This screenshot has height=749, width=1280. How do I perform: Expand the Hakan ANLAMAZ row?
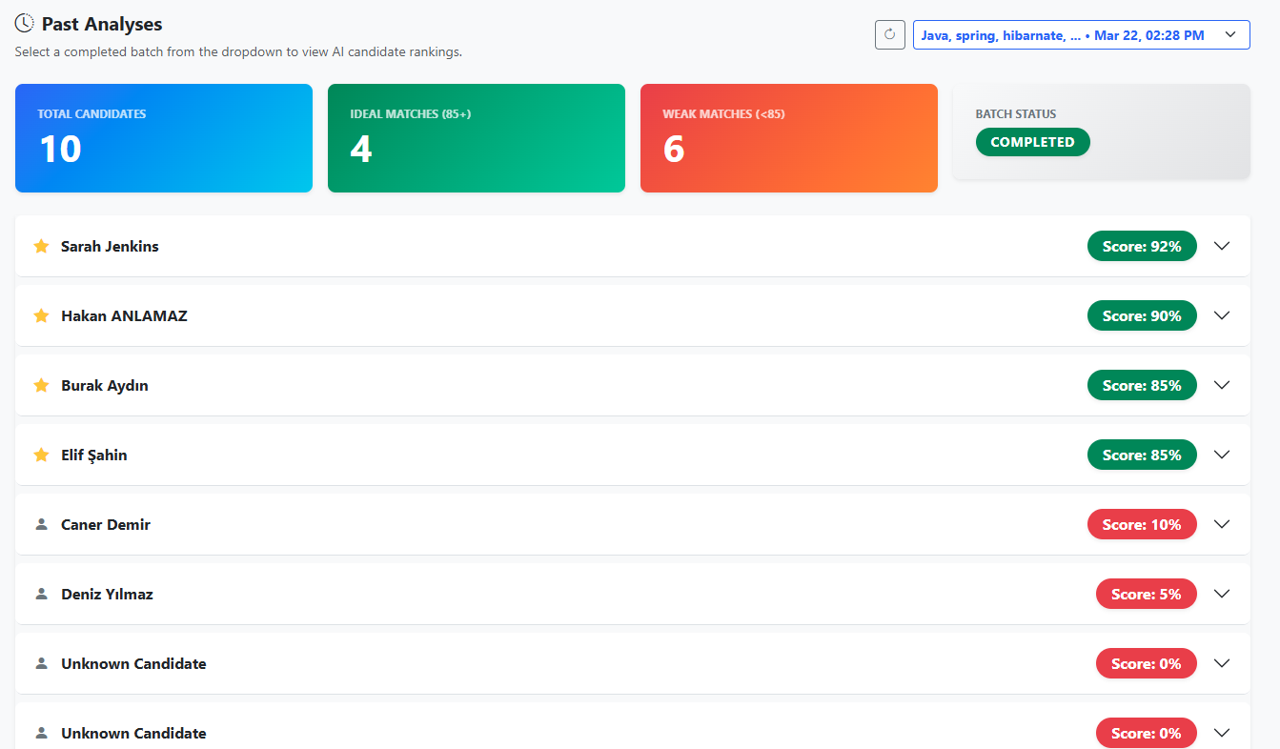coord(1222,315)
